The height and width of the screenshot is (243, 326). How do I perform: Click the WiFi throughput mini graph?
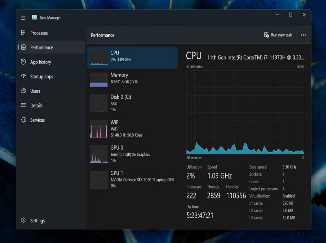click(x=99, y=129)
